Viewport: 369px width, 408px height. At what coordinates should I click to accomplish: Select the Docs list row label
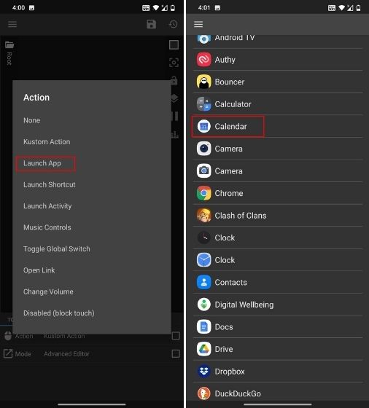(224, 327)
